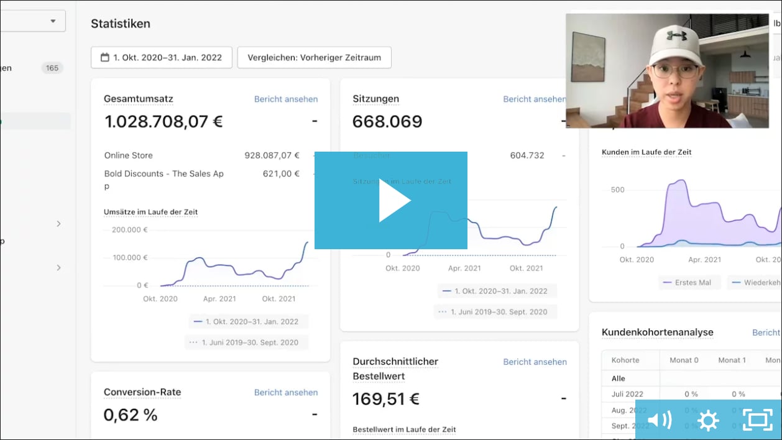
Task: Click the Statistiken page heading
Action: tap(121, 24)
